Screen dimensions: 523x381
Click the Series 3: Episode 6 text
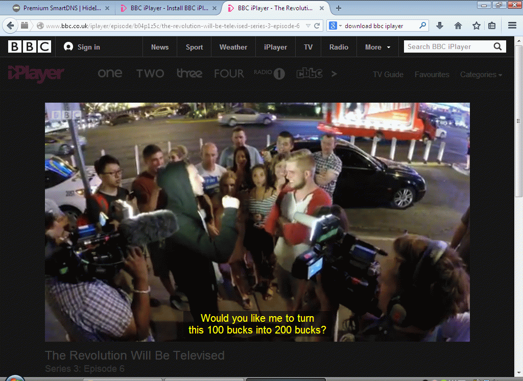click(85, 369)
